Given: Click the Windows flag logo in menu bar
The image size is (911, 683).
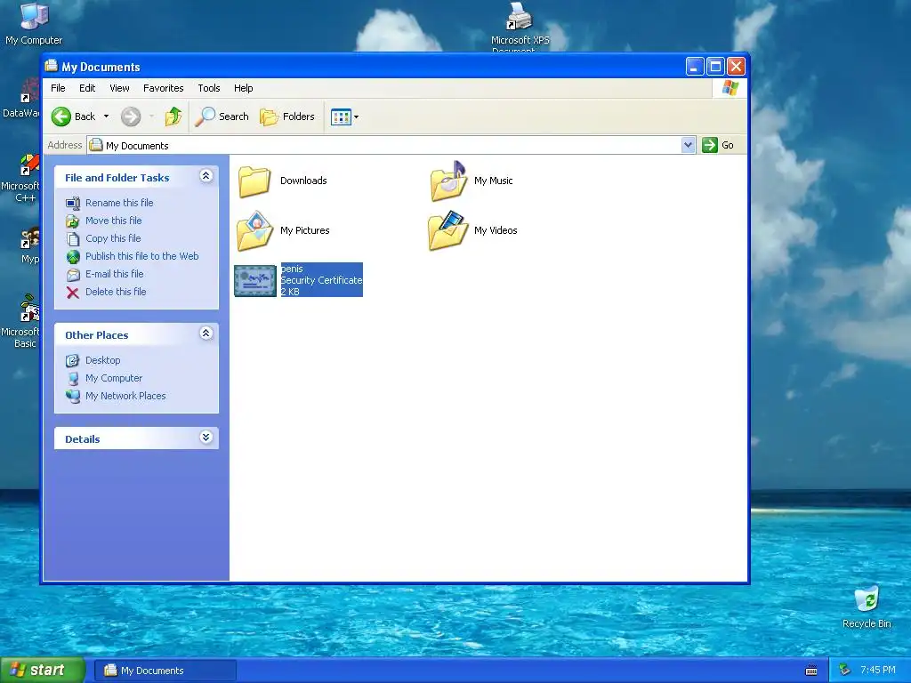Looking at the screenshot, I should pos(730,88).
